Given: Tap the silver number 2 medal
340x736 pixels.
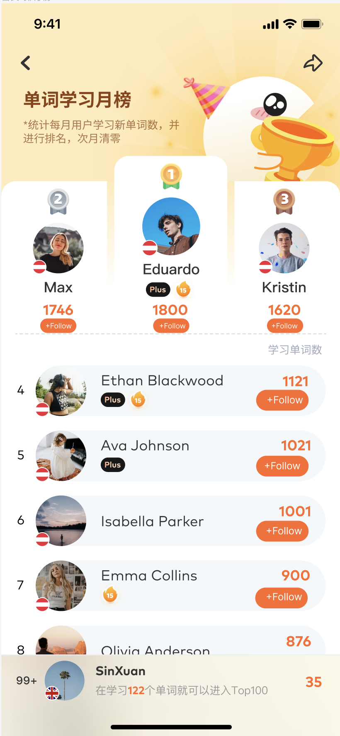Looking at the screenshot, I should (58, 201).
